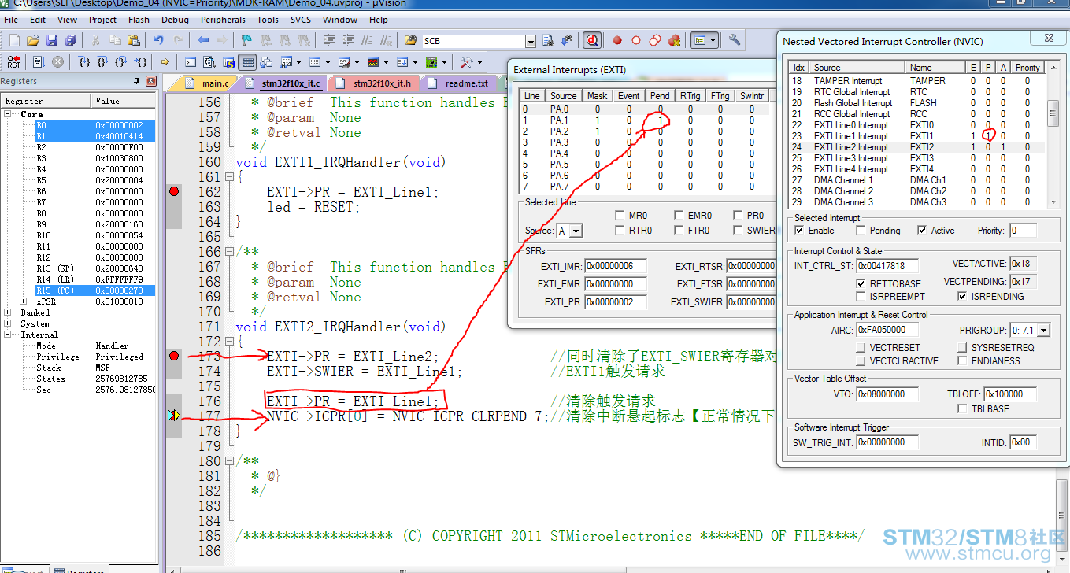Image resolution: width=1070 pixels, height=573 pixels.
Task: Undo the last edit via toolbar
Action: (159, 40)
